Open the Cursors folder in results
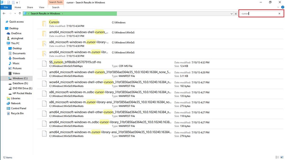The width and height of the screenshot is (285, 160). point(54,22)
